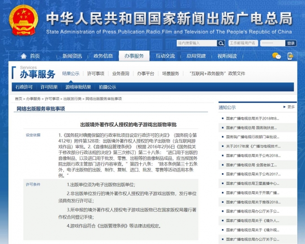
Task: Focus the mailbox password field
Action: [273, 43]
